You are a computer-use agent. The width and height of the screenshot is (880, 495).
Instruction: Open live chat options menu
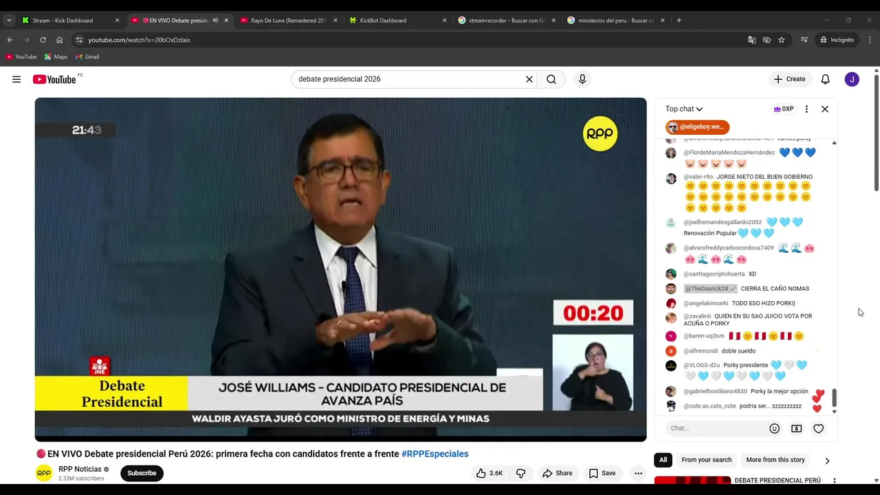(806, 109)
